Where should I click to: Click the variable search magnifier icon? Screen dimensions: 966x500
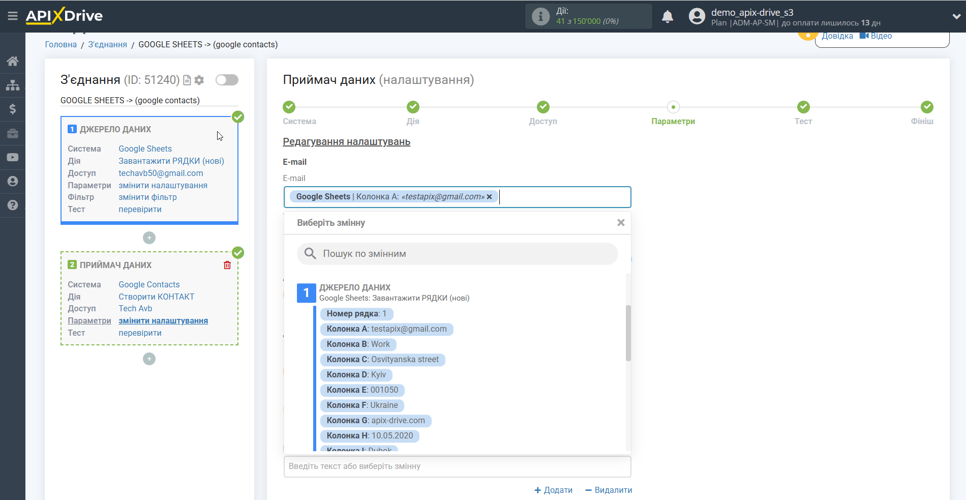[310, 253]
